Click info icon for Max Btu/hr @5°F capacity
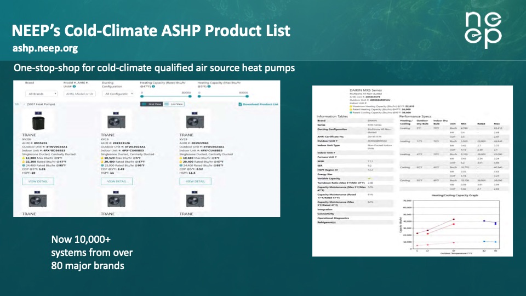 (x=209, y=87)
